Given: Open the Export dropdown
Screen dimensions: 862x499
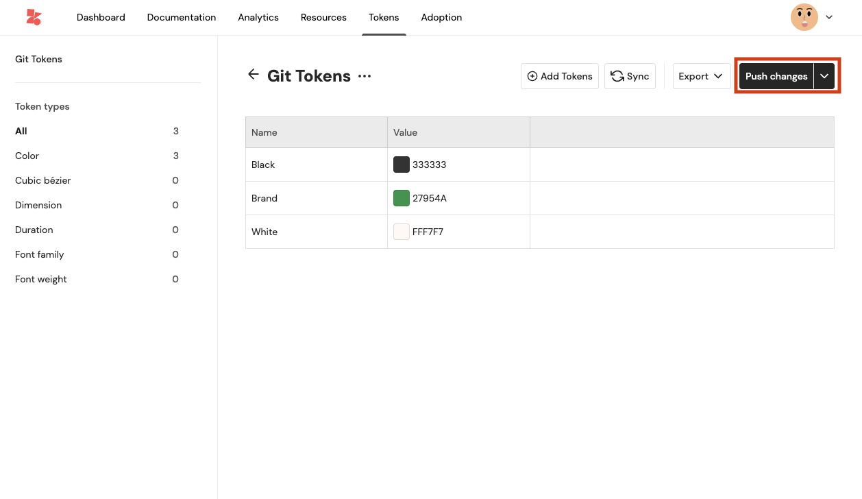Looking at the screenshot, I should 701,76.
